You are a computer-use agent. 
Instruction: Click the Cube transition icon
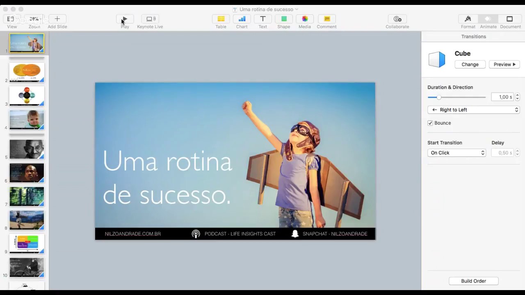click(437, 59)
